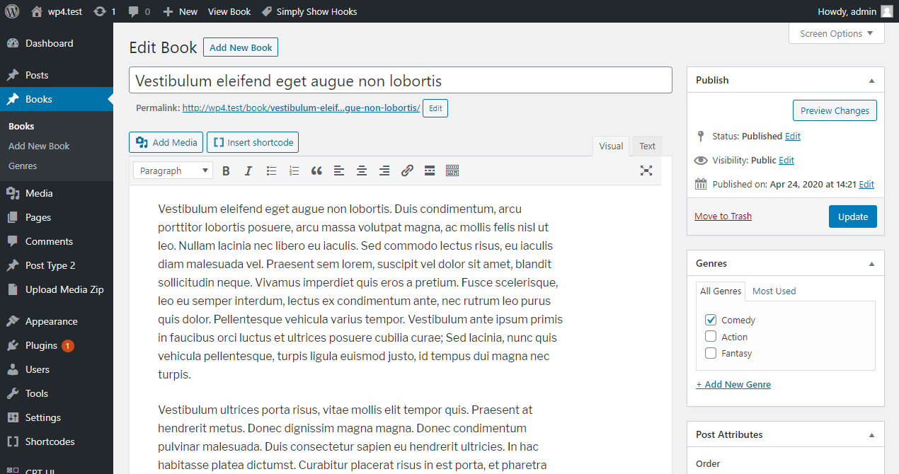Click Add New Book button beside heading
899x474 pixels.
tap(241, 47)
